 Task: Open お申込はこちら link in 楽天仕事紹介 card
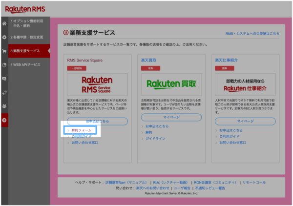point(231,130)
